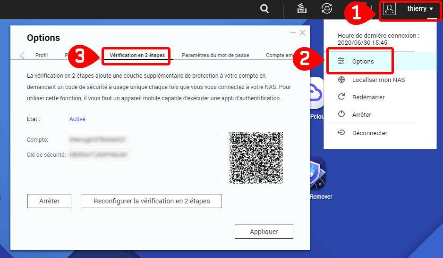Click the Redémarrer restart icon

pyautogui.click(x=341, y=97)
